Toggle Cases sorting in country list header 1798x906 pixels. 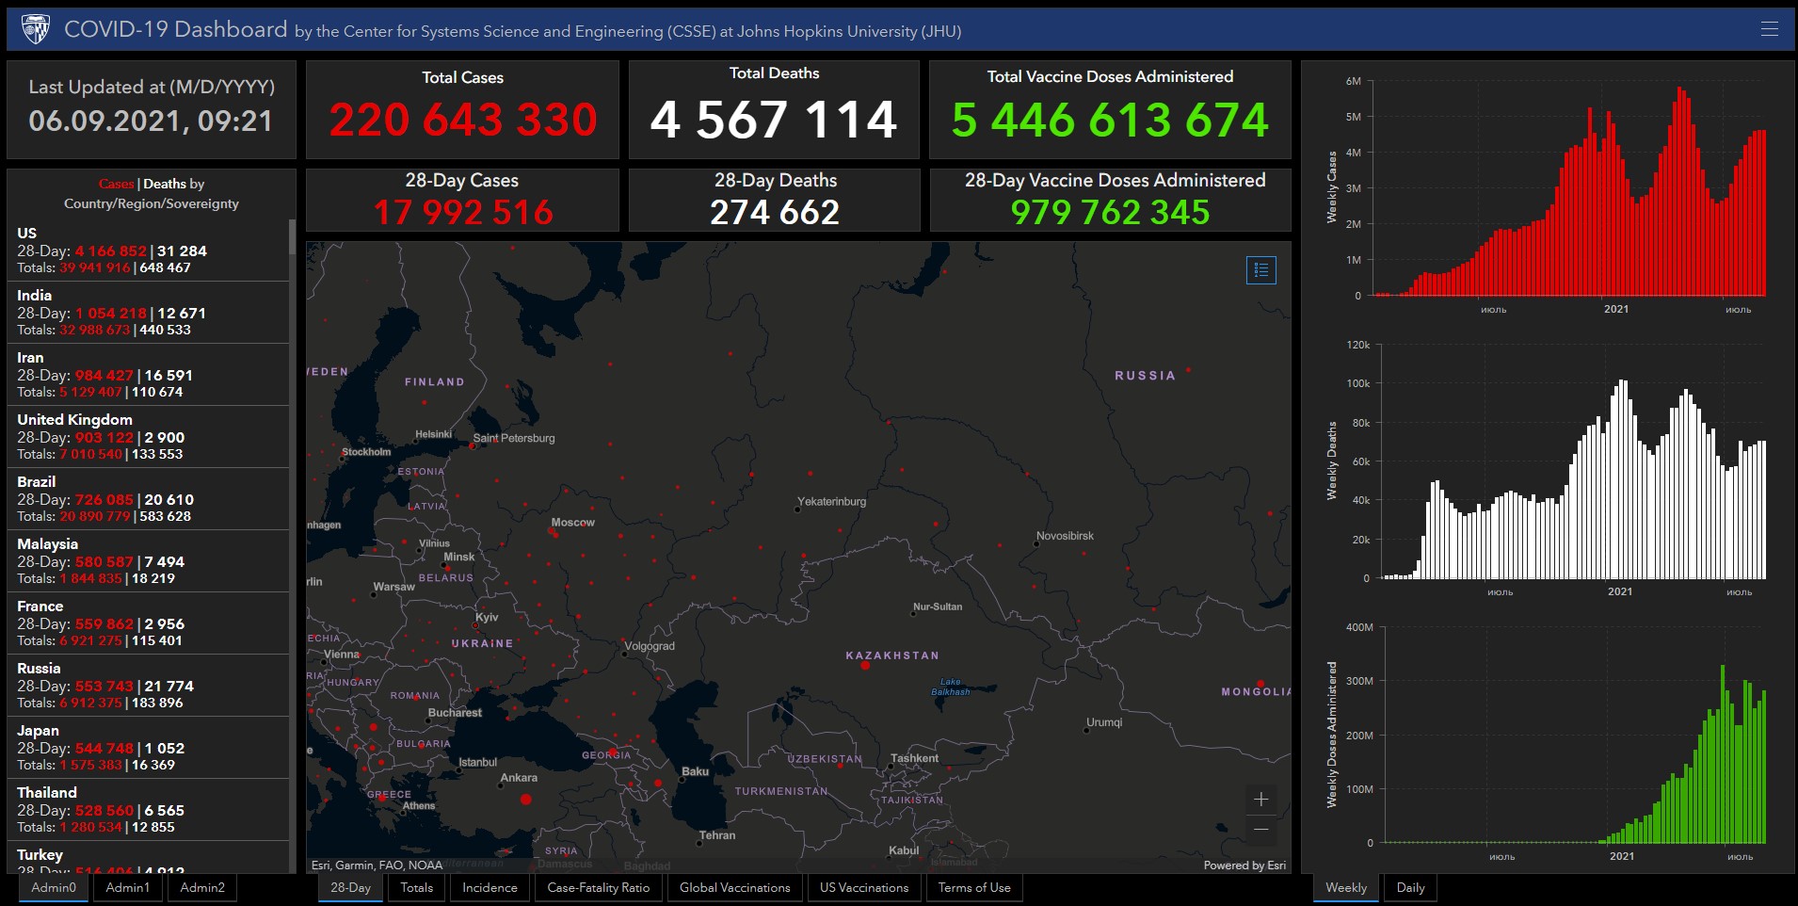click(x=116, y=184)
